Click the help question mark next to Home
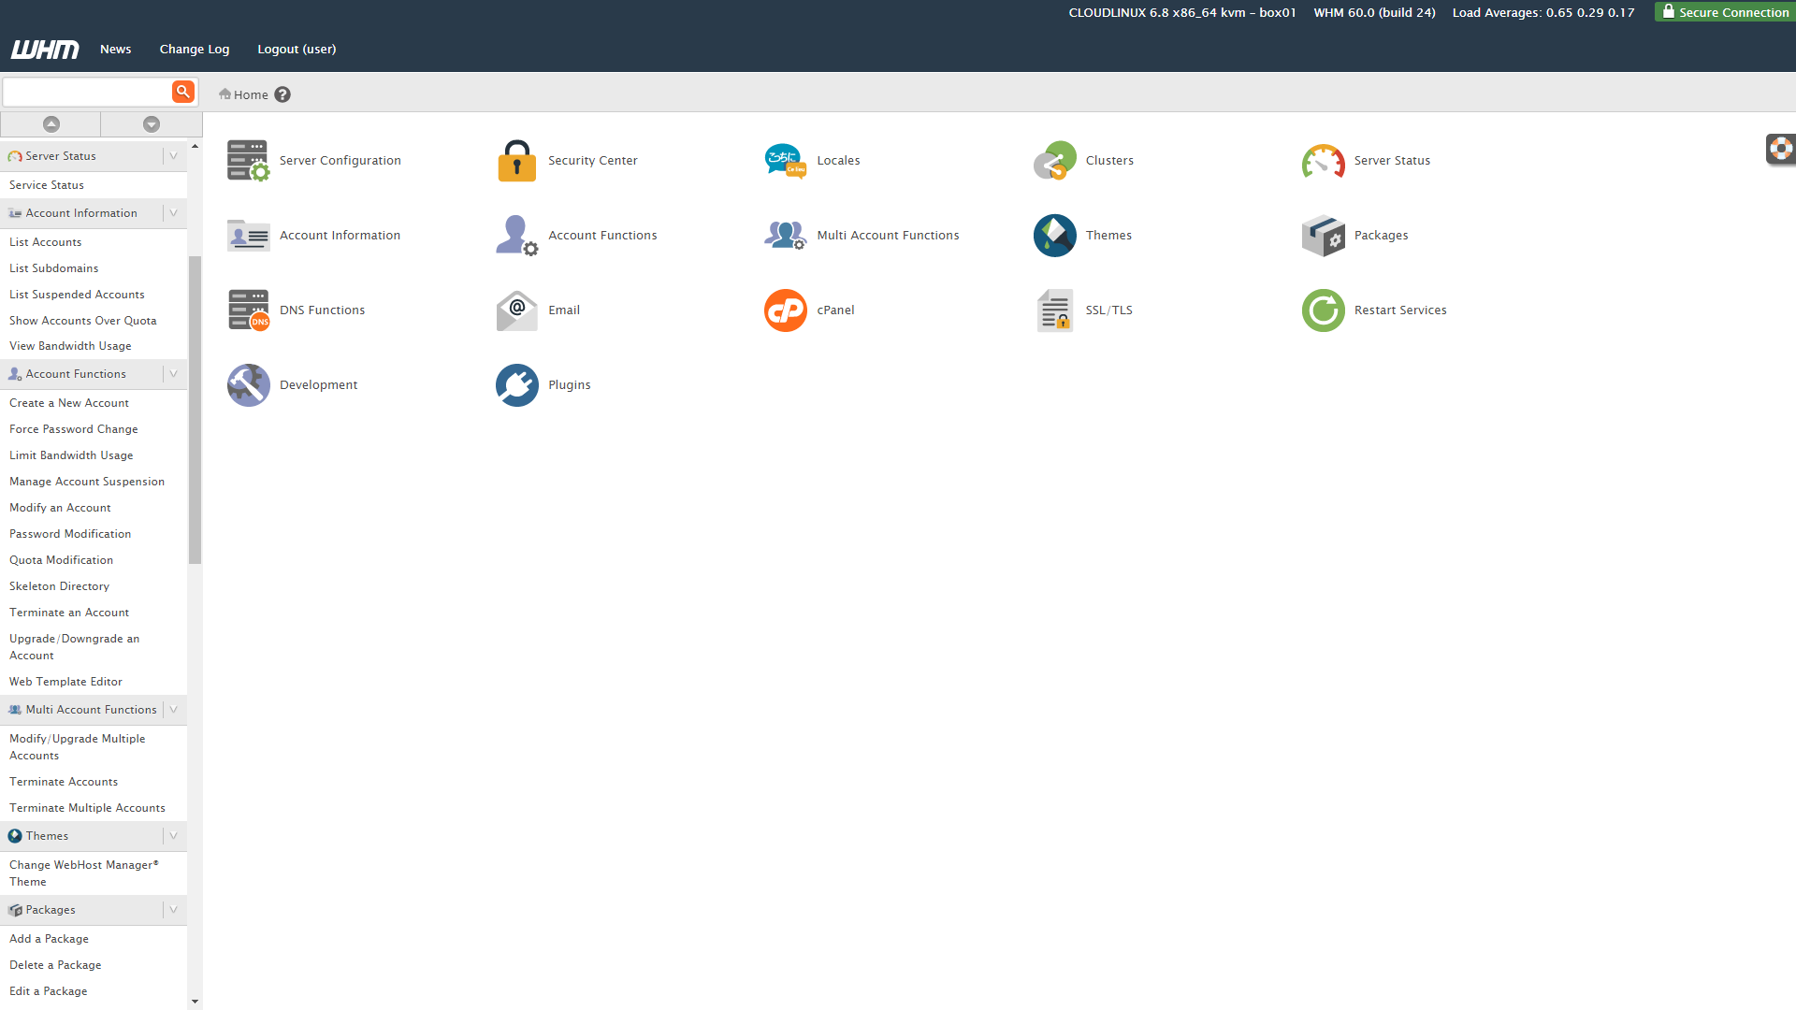The image size is (1796, 1010). pyautogui.click(x=282, y=94)
